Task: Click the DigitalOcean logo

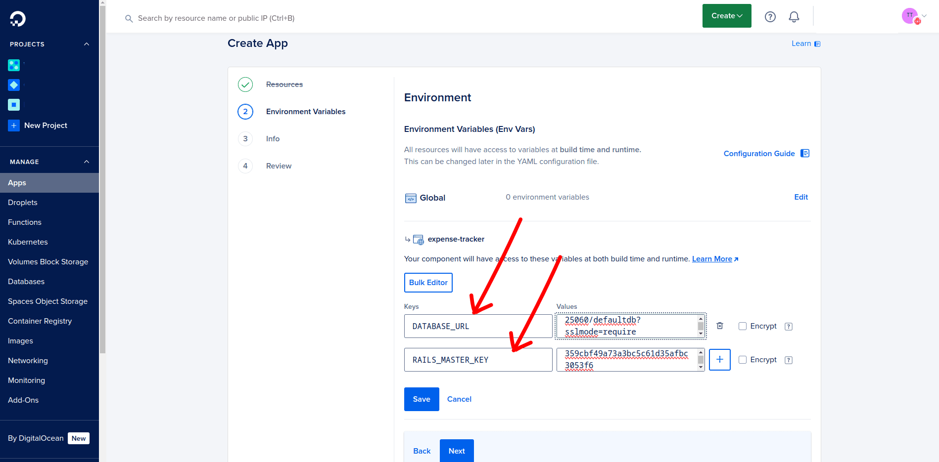Action: (x=16, y=19)
